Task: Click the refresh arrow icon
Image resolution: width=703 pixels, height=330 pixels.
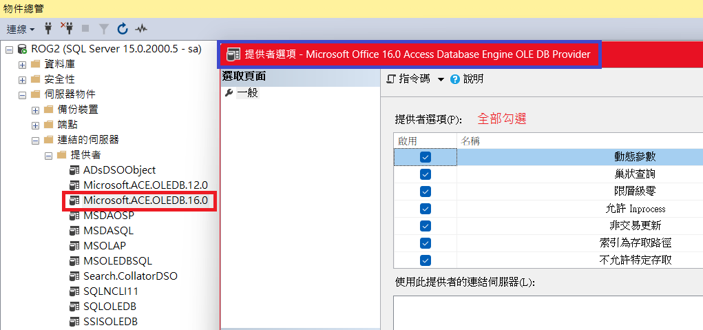Action: coord(123,29)
